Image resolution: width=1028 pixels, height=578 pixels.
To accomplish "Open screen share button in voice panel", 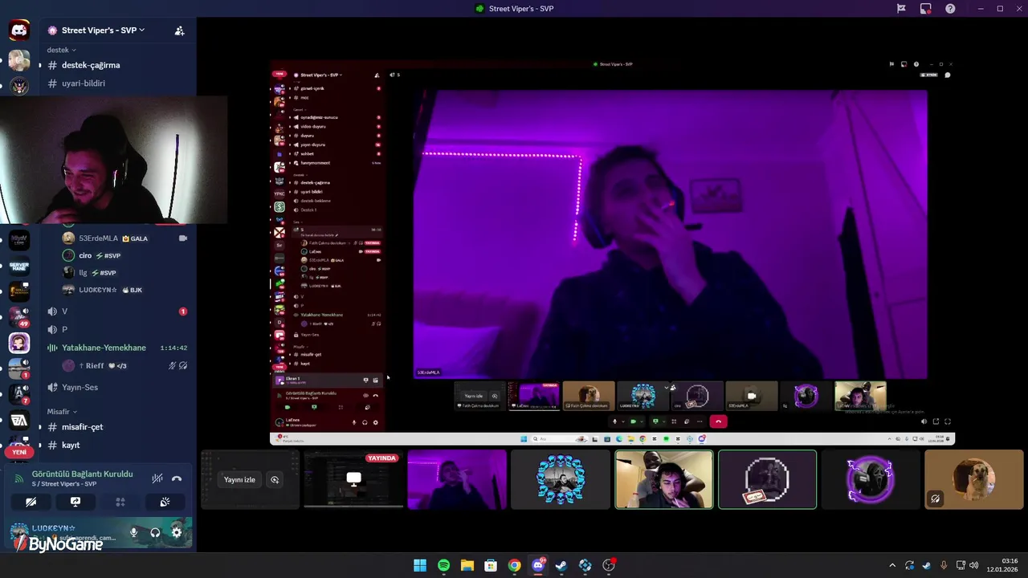I will coord(75,502).
